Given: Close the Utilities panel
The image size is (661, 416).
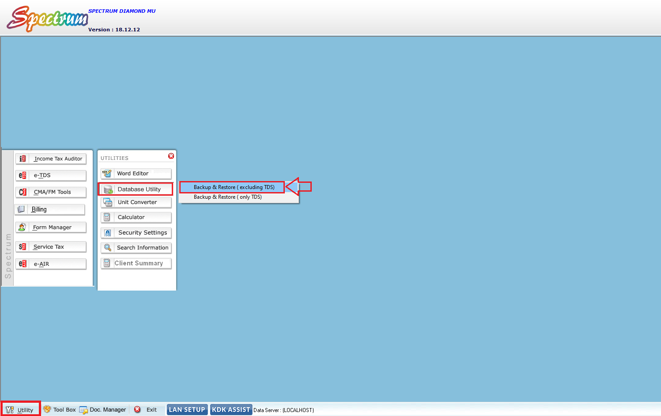Looking at the screenshot, I should point(171,156).
